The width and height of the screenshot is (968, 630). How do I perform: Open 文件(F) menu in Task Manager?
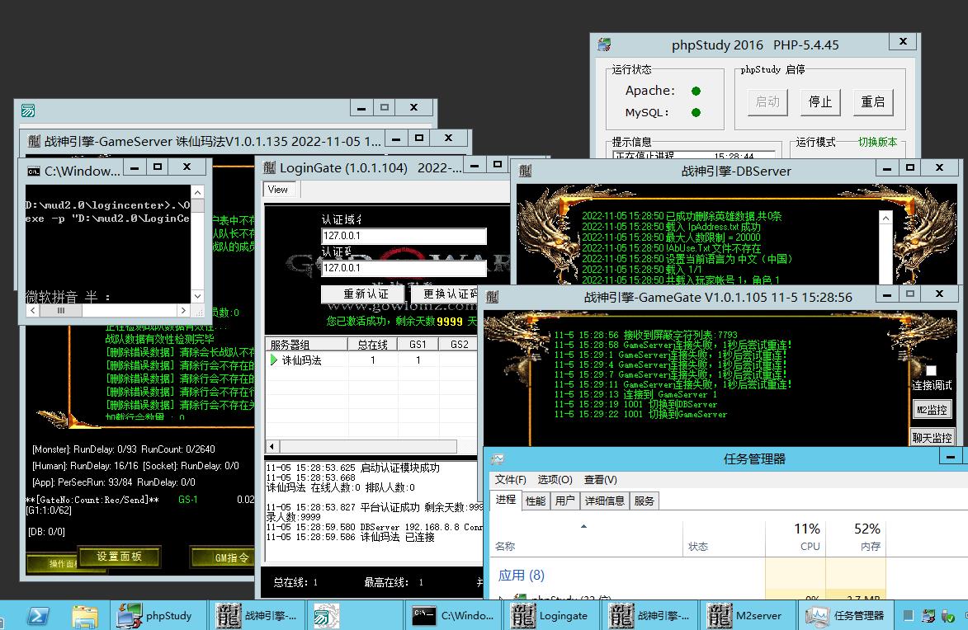pos(511,479)
